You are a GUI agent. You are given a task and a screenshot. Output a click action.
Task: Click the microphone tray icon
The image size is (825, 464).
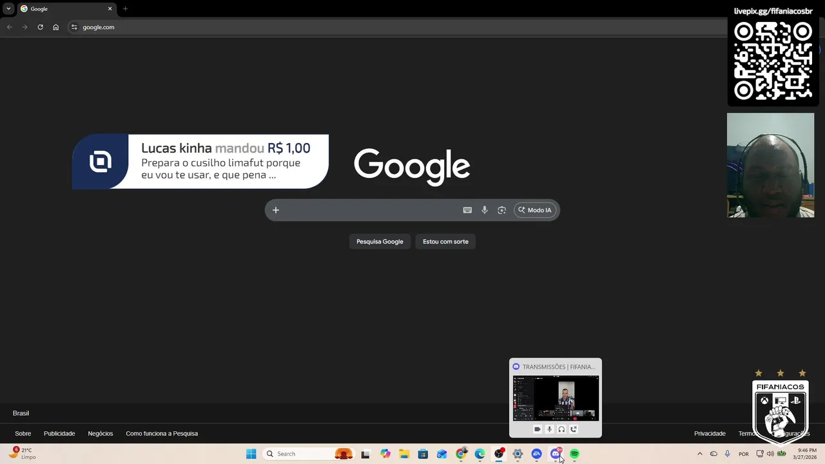[x=727, y=454]
